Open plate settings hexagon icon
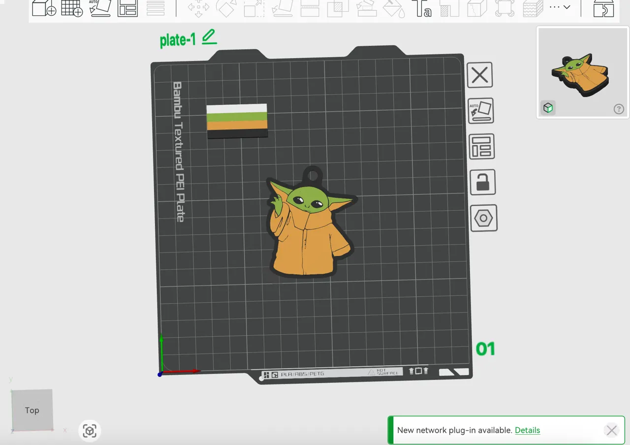 (x=484, y=218)
